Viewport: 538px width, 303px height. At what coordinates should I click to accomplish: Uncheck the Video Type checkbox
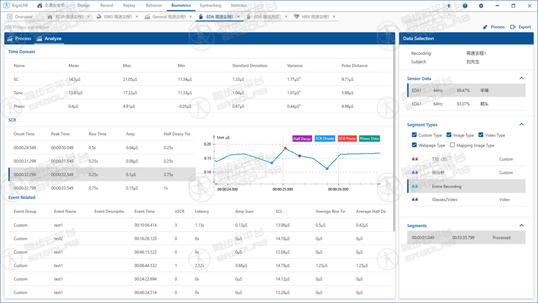pos(481,135)
